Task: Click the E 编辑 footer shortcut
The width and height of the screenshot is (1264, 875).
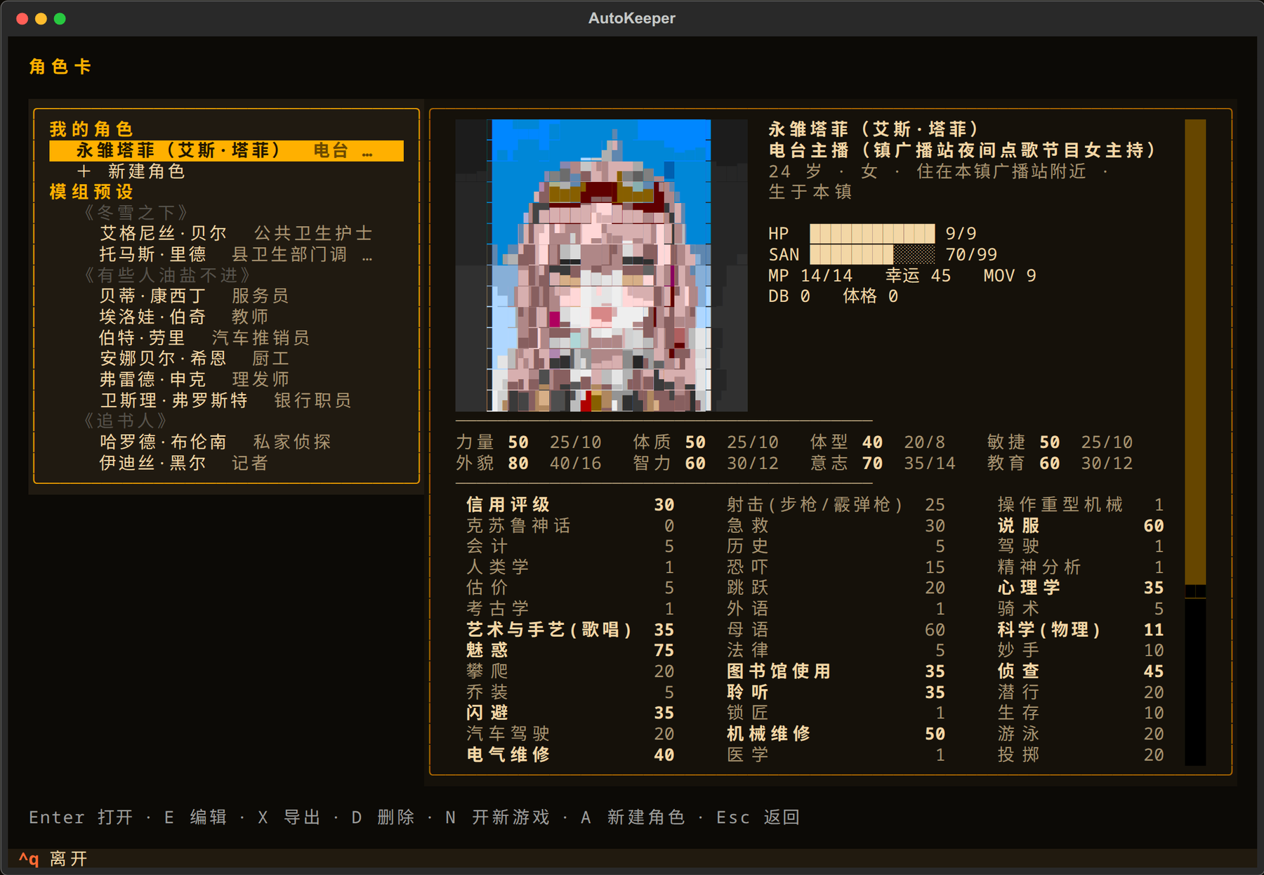Action: click(195, 817)
